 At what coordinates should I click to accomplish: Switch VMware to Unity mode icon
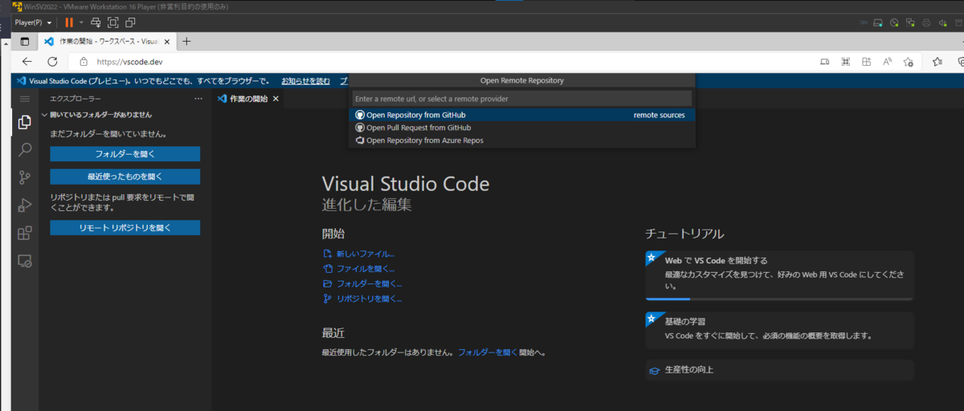point(131,22)
